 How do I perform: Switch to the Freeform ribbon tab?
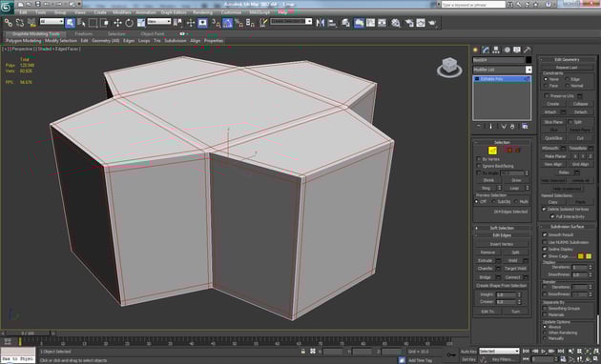point(84,33)
